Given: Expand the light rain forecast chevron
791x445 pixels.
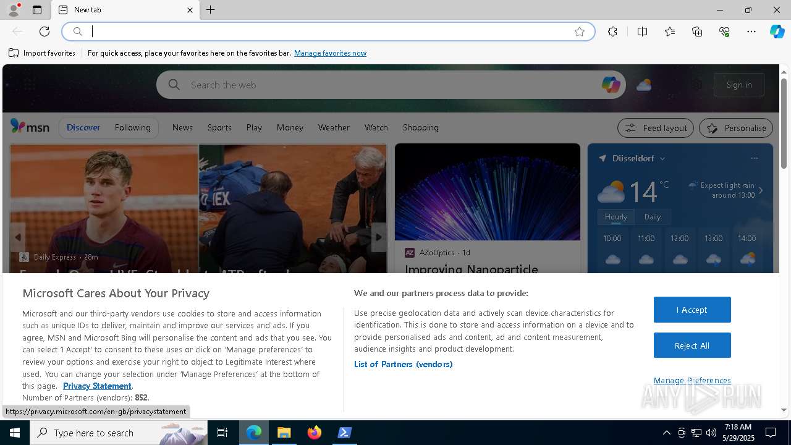Looking at the screenshot, I should tap(761, 190).
